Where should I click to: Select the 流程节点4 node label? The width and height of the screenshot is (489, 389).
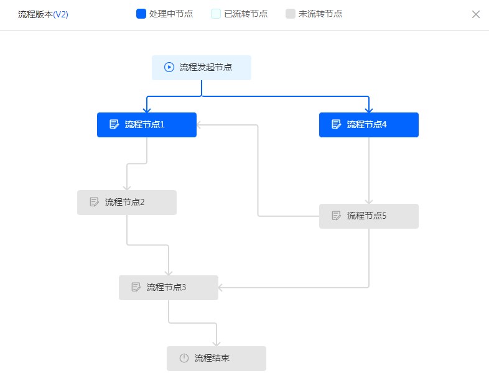click(367, 124)
